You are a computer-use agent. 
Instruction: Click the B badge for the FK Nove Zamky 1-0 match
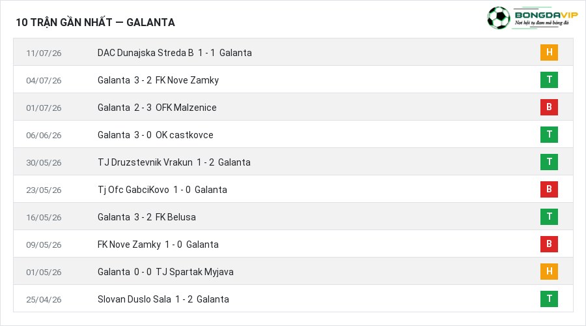pyautogui.click(x=549, y=244)
